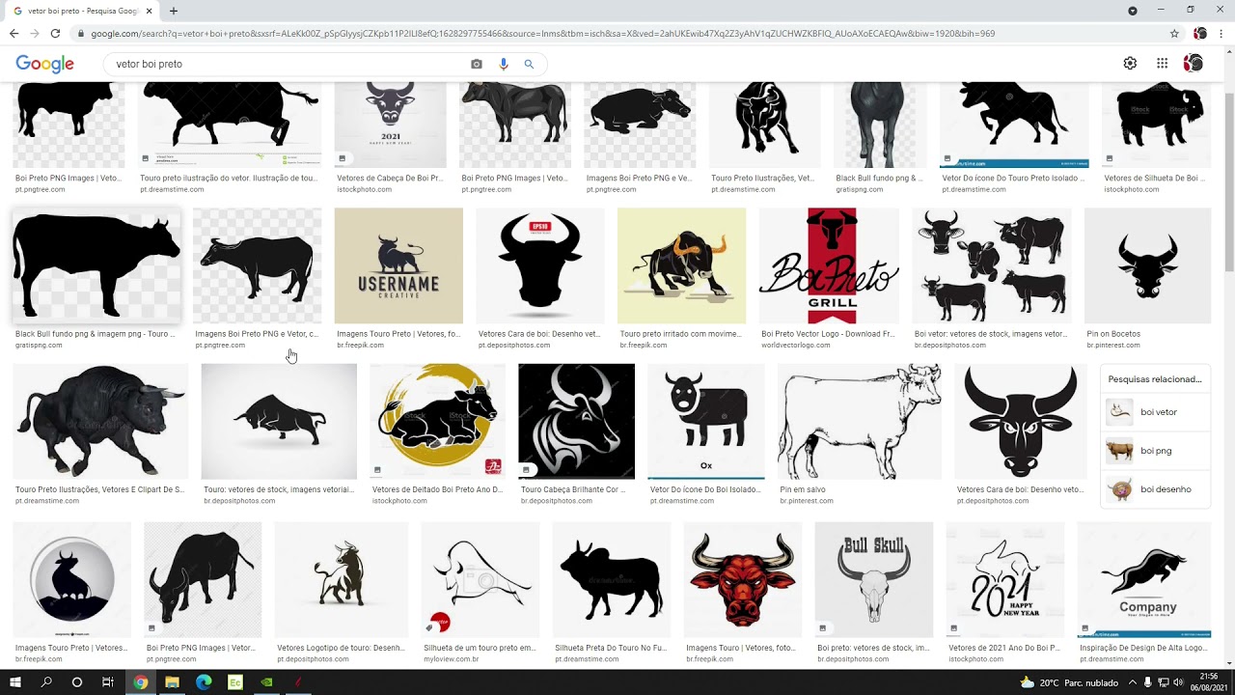Open 'Boi vetor: vetores de stock' cows image

coord(992,266)
